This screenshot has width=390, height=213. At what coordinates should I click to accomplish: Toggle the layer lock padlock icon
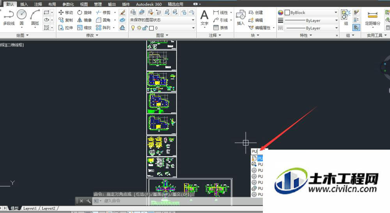145,28
